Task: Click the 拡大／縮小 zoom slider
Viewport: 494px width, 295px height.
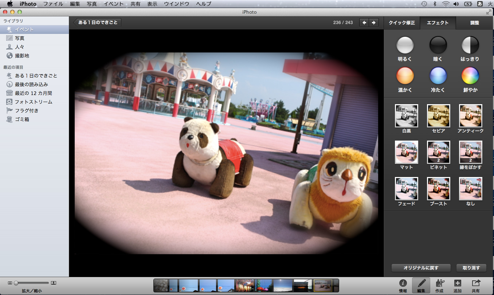Action: (x=32, y=283)
